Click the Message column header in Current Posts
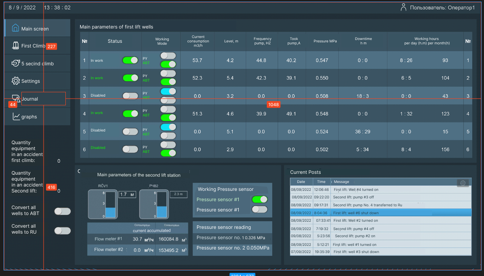Screen dimensions: 484x276 click(341, 182)
